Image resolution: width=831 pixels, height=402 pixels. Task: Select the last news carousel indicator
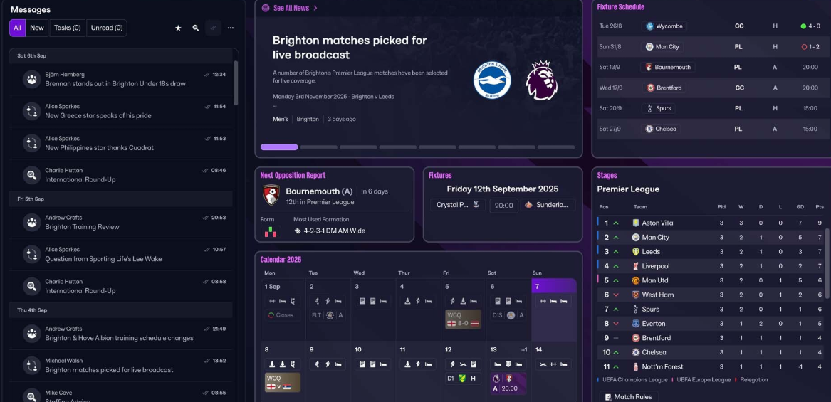pyautogui.click(x=556, y=147)
